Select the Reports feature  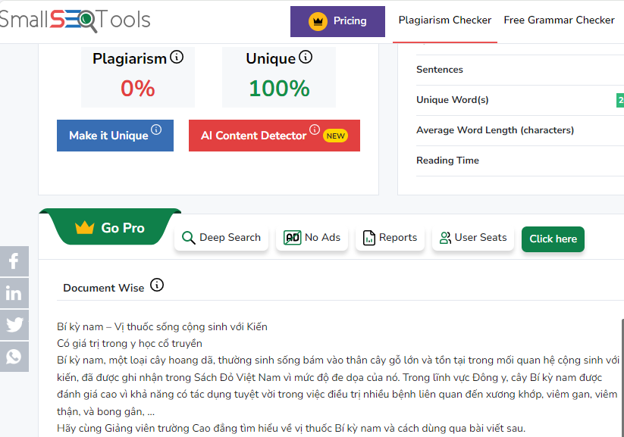(390, 238)
